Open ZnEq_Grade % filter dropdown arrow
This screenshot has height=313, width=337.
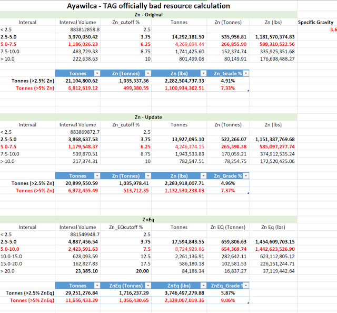[246, 286]
